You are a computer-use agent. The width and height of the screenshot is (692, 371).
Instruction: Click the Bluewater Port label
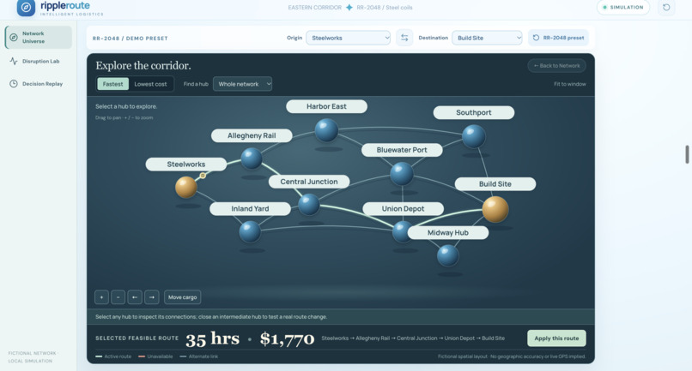pyautogui.click(x=402, y=150)
